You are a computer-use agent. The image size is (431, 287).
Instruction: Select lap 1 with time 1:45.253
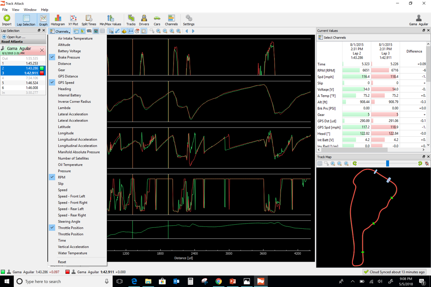(23, 63)
